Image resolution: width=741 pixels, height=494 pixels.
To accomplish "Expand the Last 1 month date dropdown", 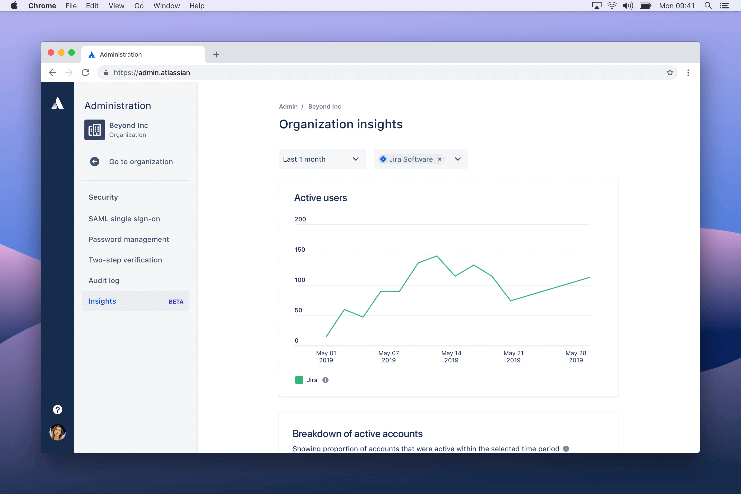I will click(321, 159).
